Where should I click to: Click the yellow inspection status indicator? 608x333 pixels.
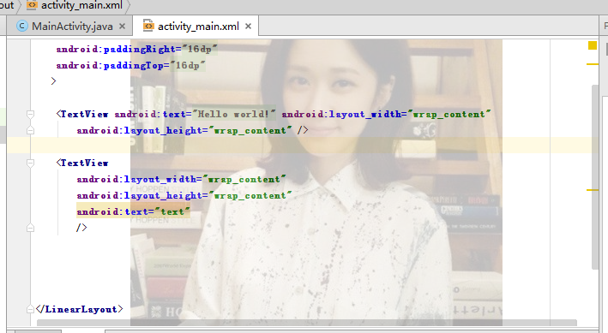[x=592, y=45]
